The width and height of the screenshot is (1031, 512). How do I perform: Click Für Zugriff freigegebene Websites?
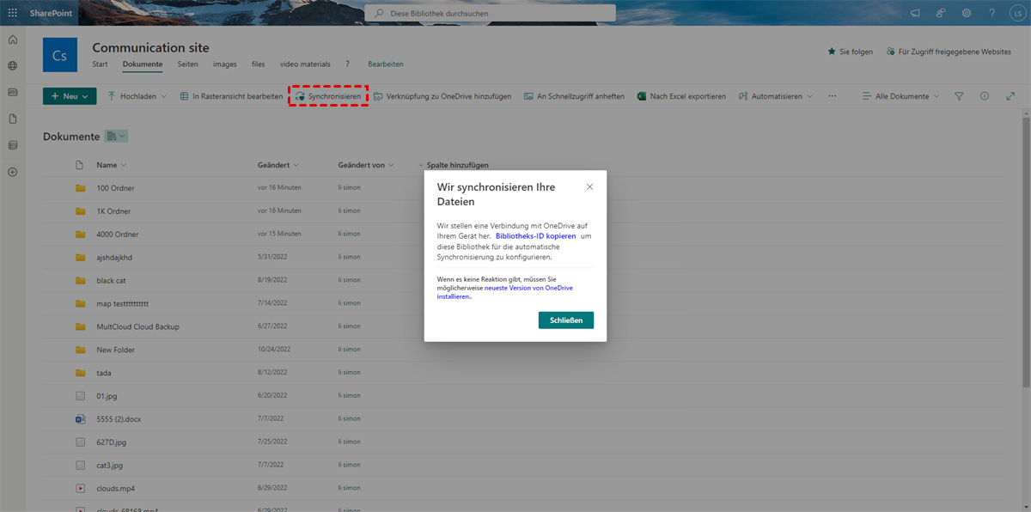[x=949, y=52]
